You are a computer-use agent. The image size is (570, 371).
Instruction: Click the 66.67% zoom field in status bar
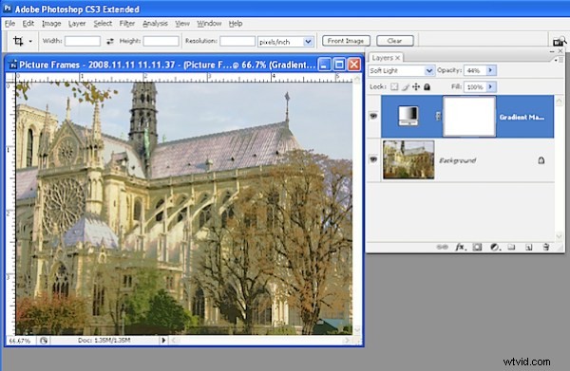20,341
